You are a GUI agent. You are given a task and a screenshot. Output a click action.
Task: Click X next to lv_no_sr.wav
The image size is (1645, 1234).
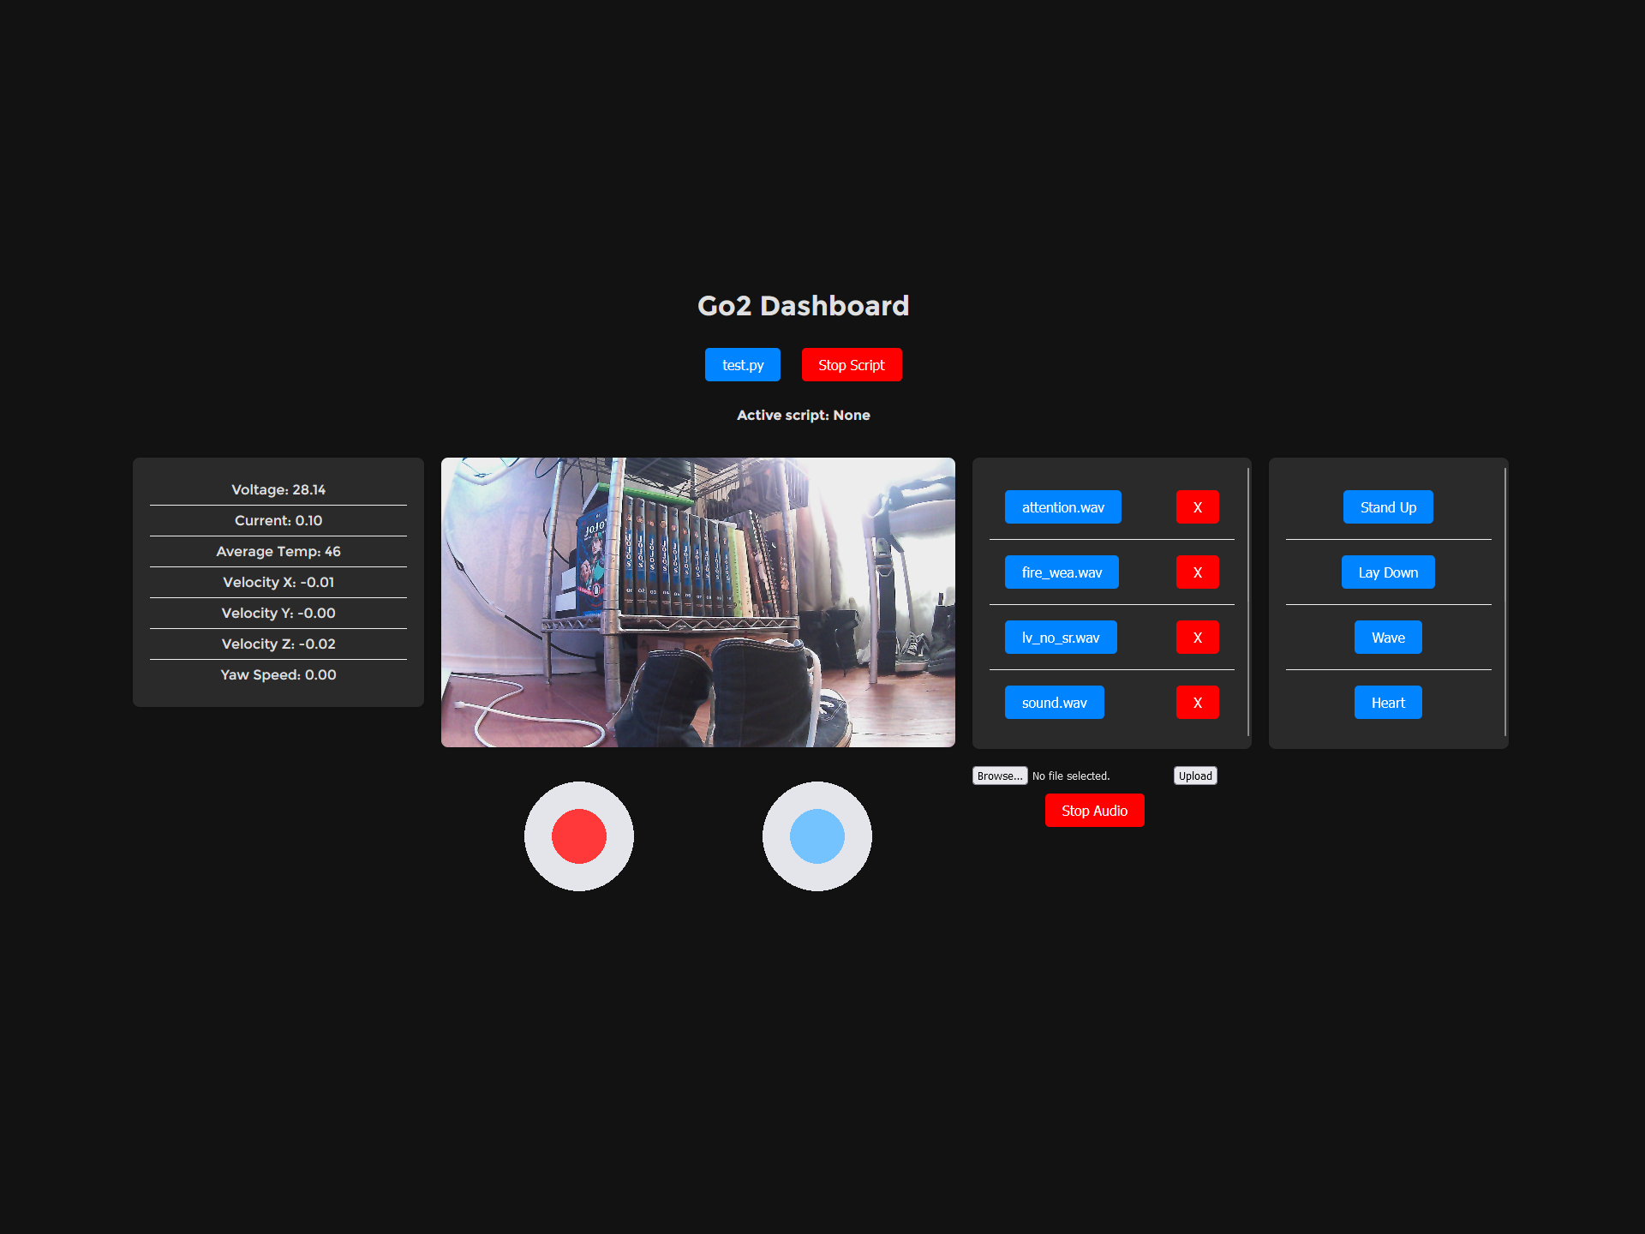tap(1197, 638)
